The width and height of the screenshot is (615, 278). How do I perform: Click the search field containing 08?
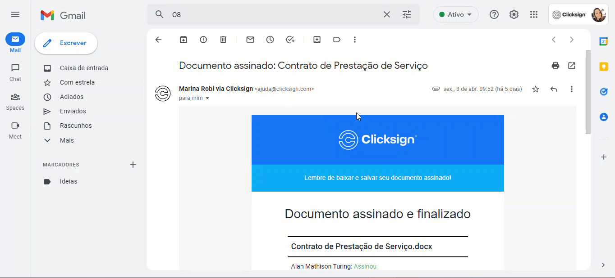pos(273,14)
